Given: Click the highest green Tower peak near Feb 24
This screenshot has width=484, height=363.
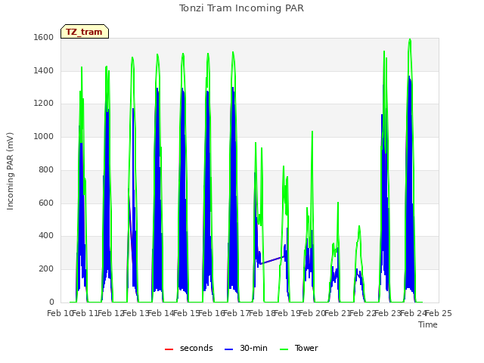Looking at the screenshot, I should tap(410, 39).
